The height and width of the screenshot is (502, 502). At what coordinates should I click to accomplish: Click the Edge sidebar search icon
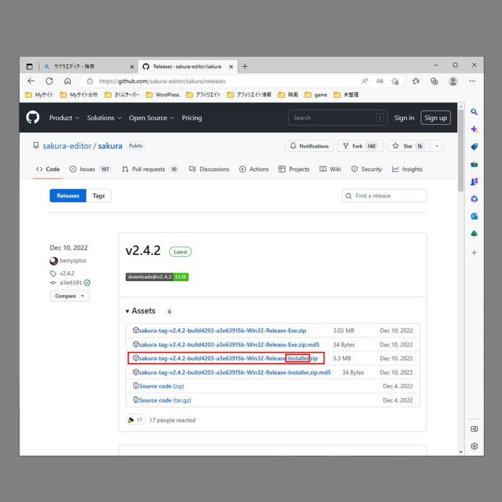point(474,112)
